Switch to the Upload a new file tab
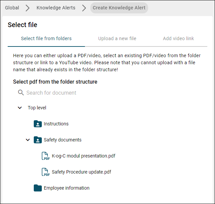Image resolution: width=215 pixels, height=204 pixels. pyautogui.click(x=117, y=38)
